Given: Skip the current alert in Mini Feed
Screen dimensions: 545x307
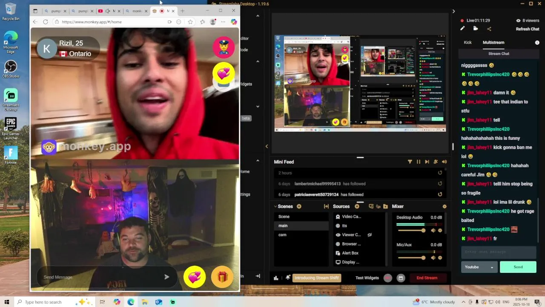Looking at the screenshot, I should [x=427, y=162].
